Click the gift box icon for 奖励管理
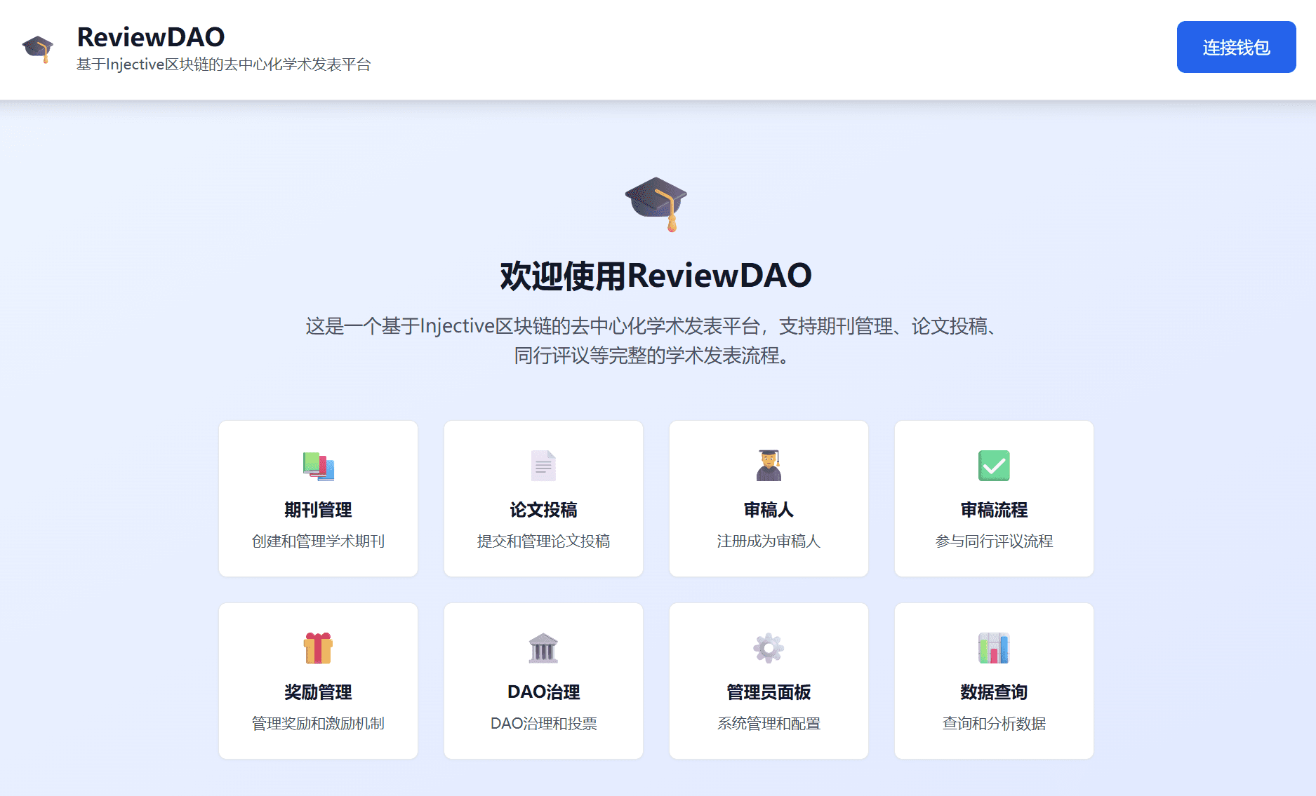This screenshot has height=796, width=1316. click(x=318, y=648)
